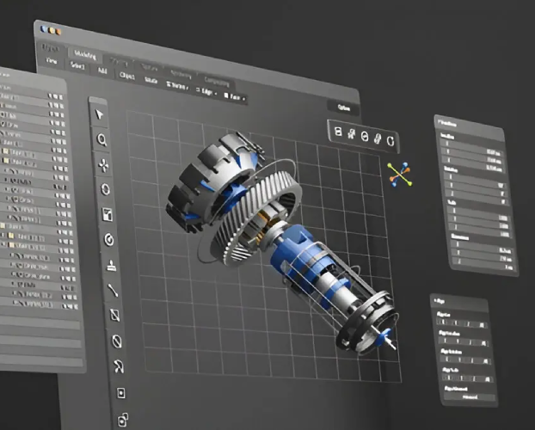535x430 pixels.
Task: Click the overlapping squares tool icon
Action: tap(123, 420)
